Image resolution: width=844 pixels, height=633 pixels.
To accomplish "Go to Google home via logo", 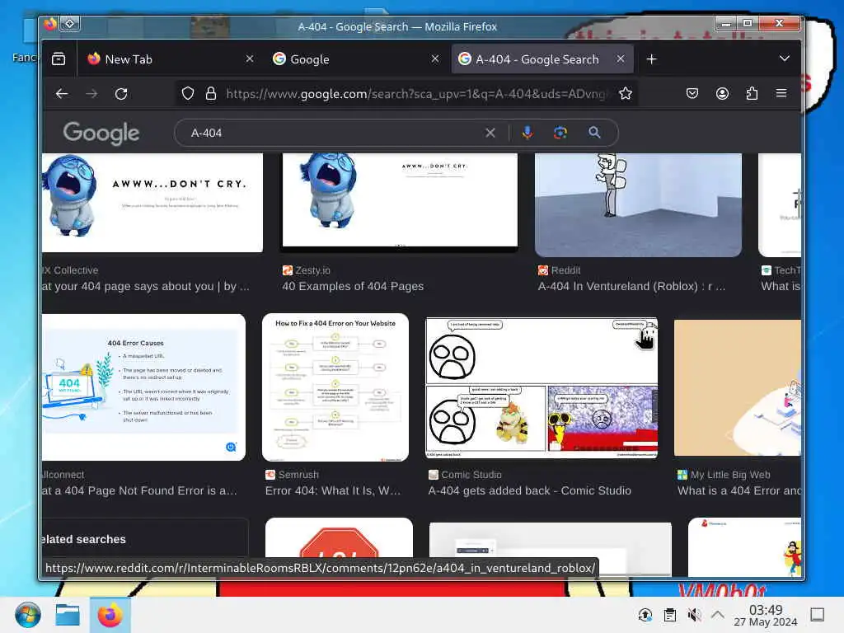I will coord(101,133).
